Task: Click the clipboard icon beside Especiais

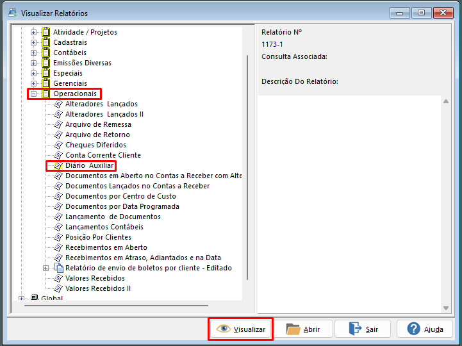Action: [x=45, y=73]
